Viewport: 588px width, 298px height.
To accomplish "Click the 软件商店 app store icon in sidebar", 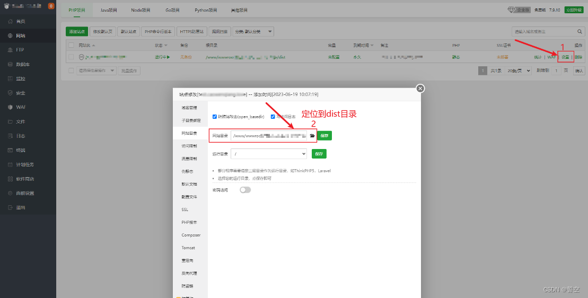I will point(10,179).
